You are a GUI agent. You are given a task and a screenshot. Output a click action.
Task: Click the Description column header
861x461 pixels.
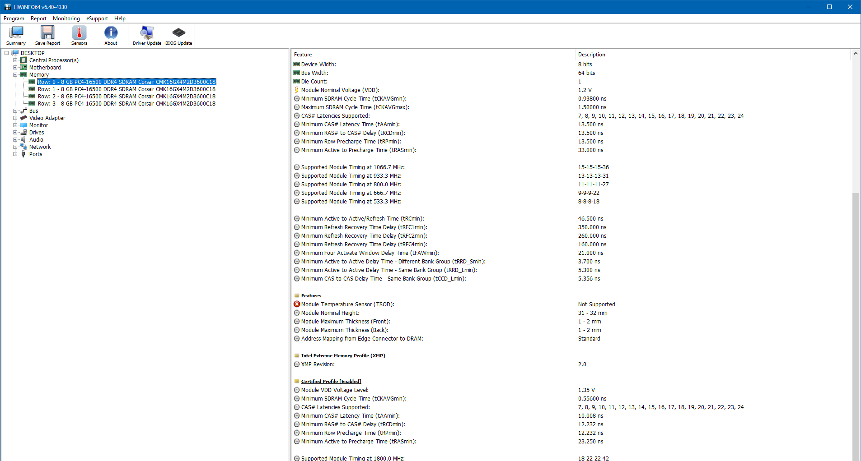pyautogui.click(x=713, y=54)
